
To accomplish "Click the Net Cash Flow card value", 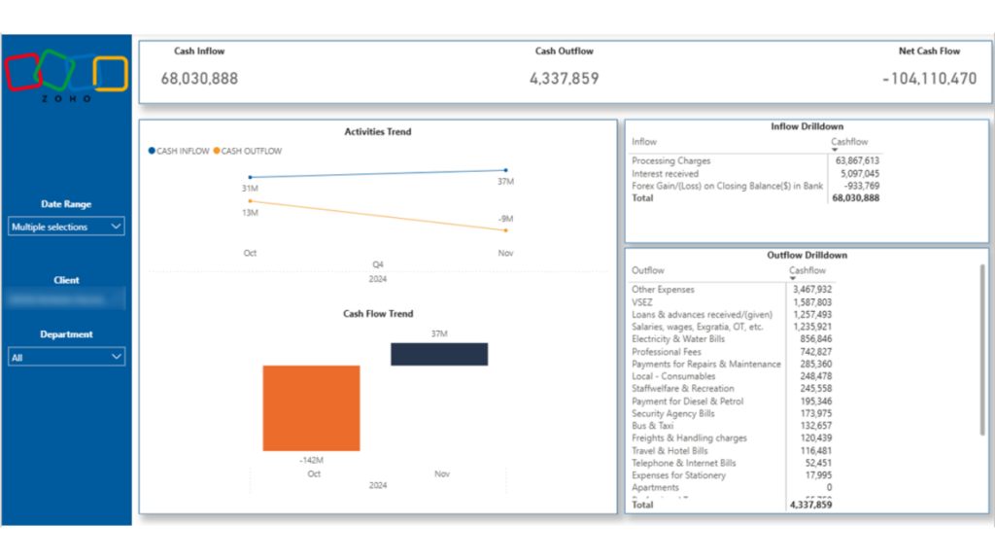I will point(929,79).
